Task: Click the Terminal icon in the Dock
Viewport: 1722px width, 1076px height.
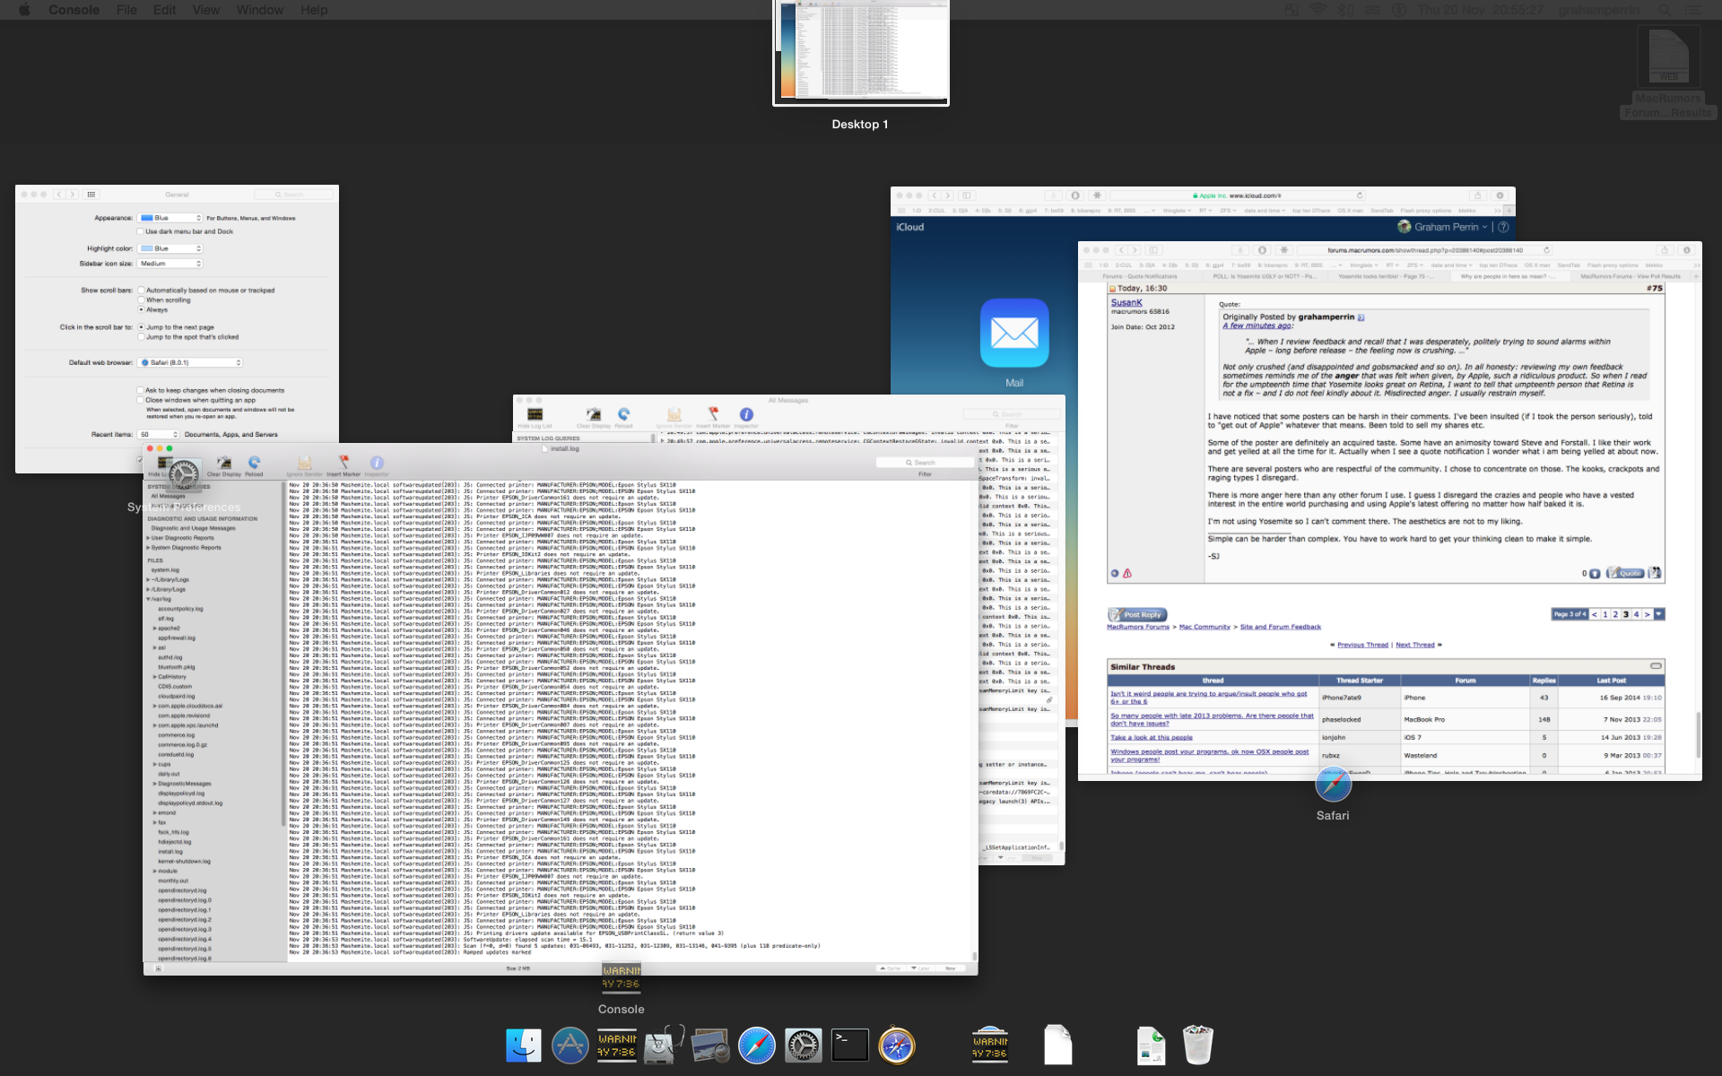Action: (x=849, y=1046)
